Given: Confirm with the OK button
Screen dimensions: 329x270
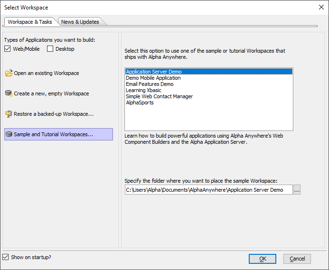Looking at the screenshot, I should [x=263, y=259].
